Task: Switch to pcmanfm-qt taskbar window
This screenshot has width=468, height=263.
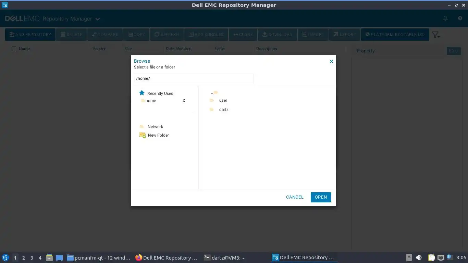Action: click(x=99, y=258)
